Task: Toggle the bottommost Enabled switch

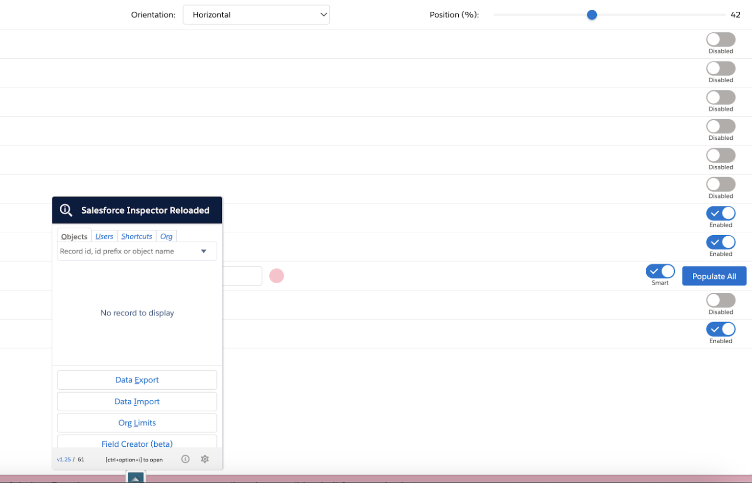Action: pos(721,329)
